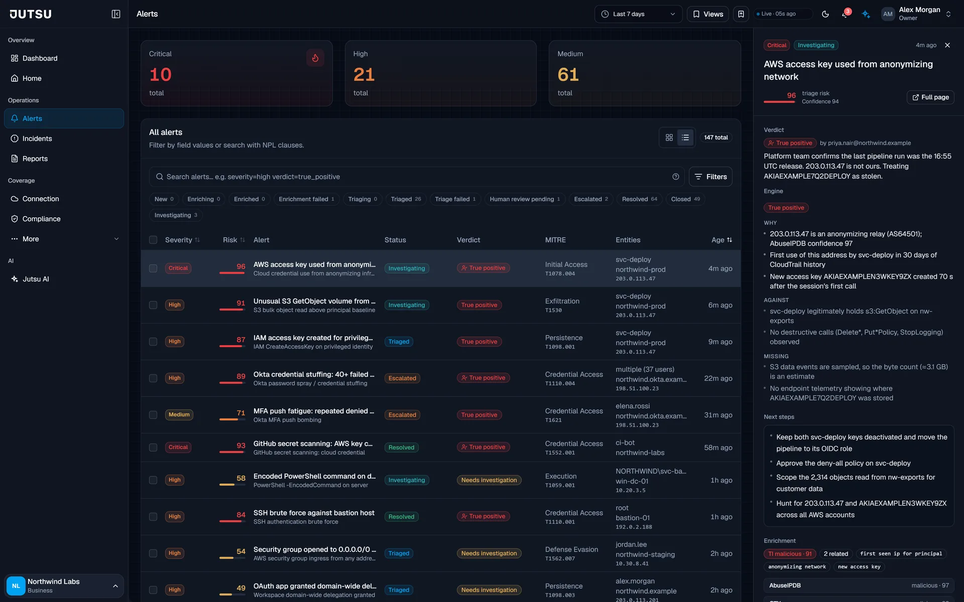Focus the Search alerts input field
This screenshot has width=964, height=602.
pos(417,177)
